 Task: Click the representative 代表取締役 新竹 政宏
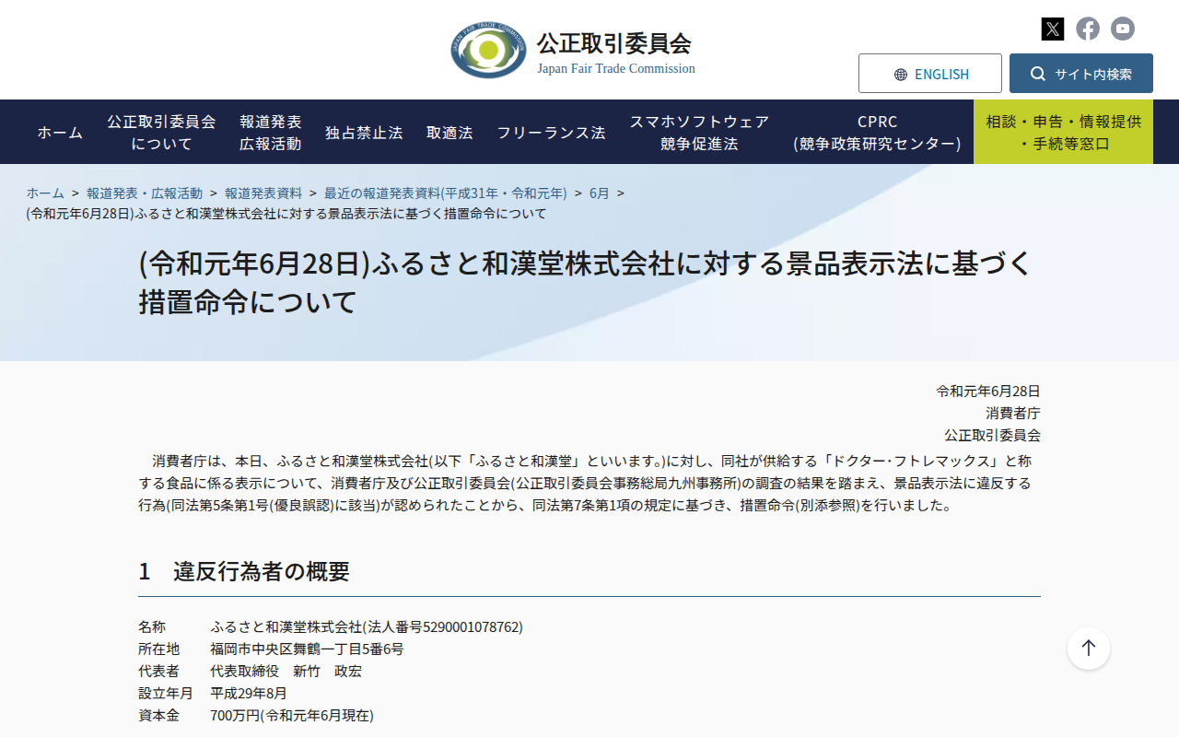point(286,672)
